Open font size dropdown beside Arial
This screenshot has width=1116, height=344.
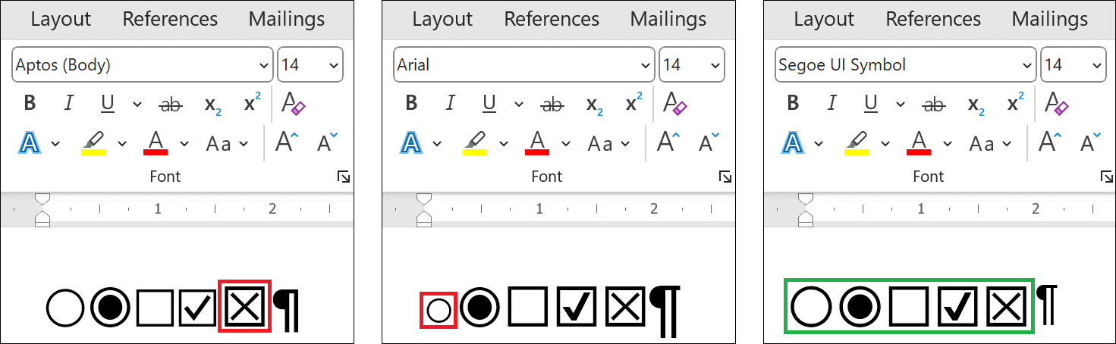715,65
